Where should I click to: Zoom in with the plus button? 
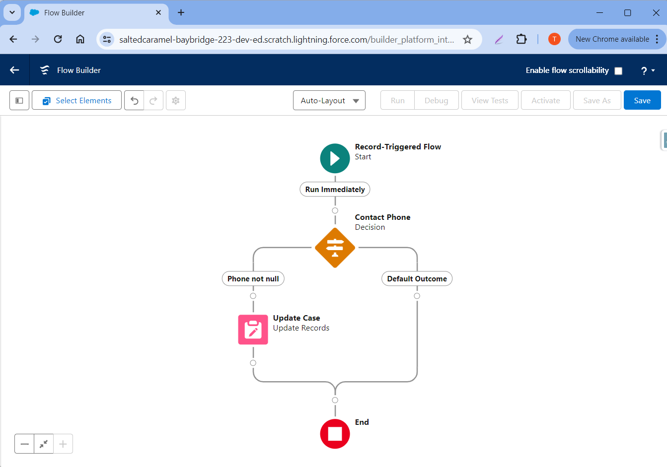tap(63, 444)
